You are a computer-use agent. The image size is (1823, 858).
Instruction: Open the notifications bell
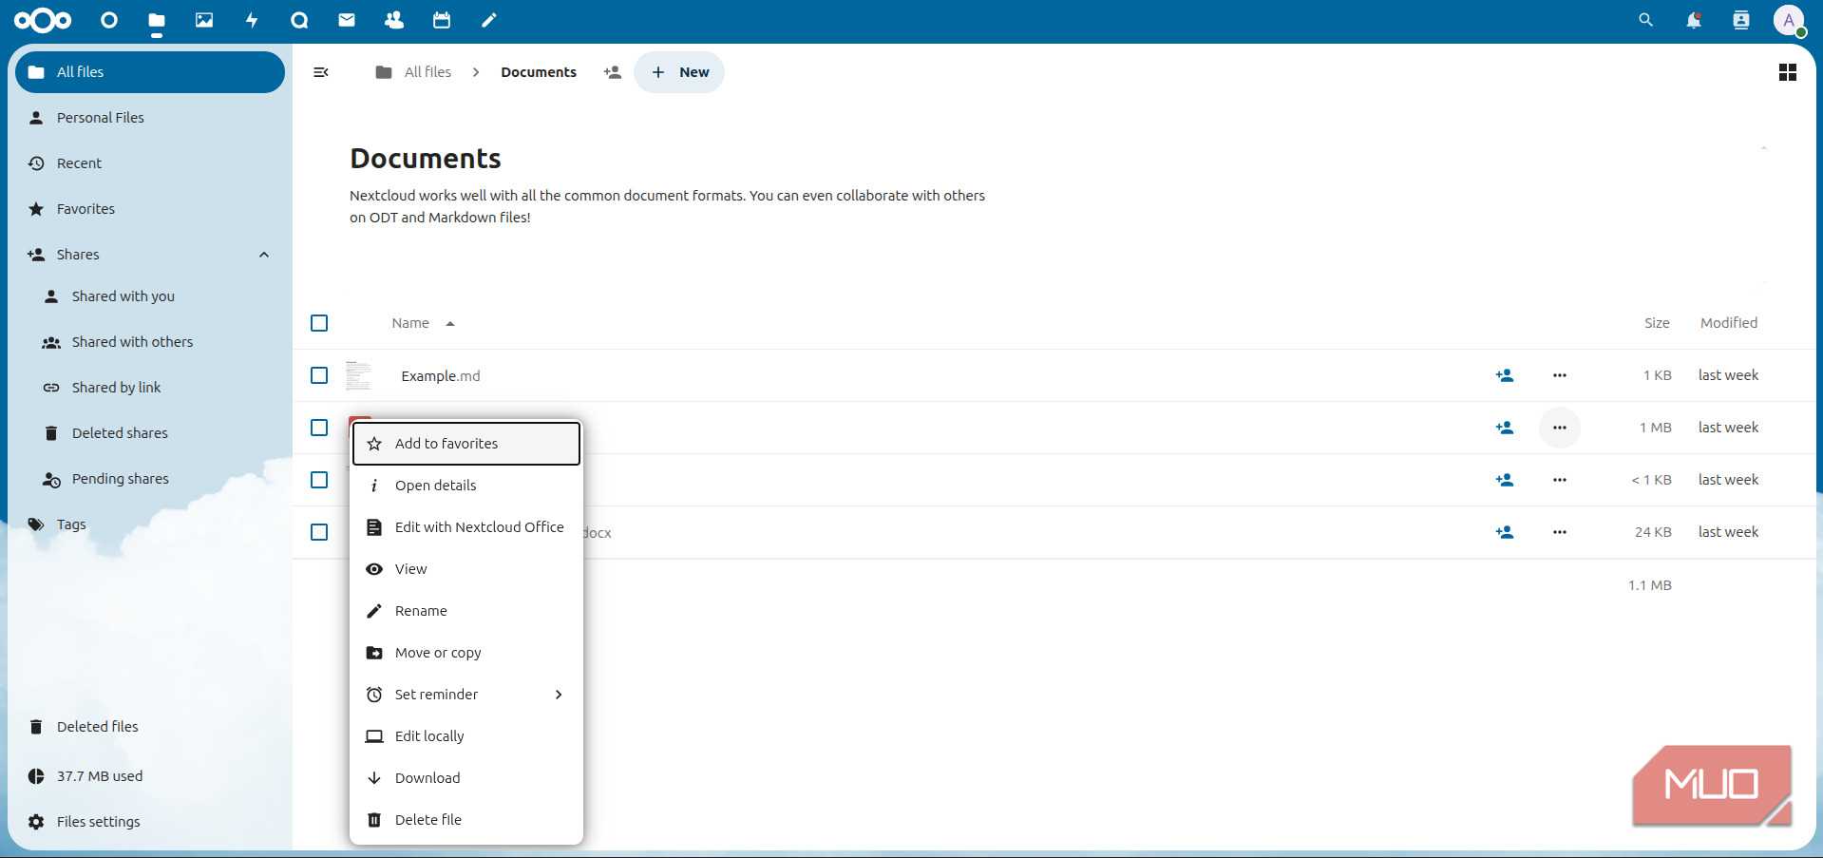click(x=1693, y=19)
